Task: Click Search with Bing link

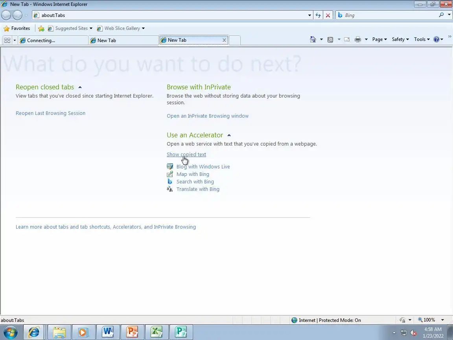Action: [x=195, y=181]
